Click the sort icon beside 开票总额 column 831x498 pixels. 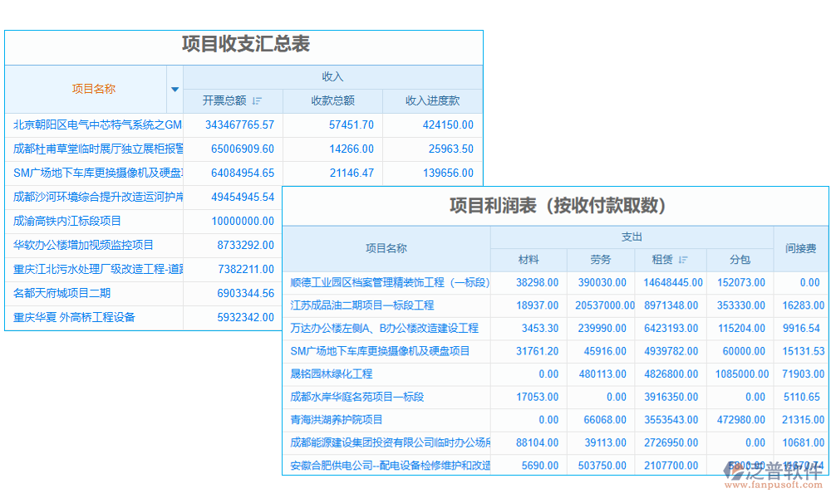258,100
